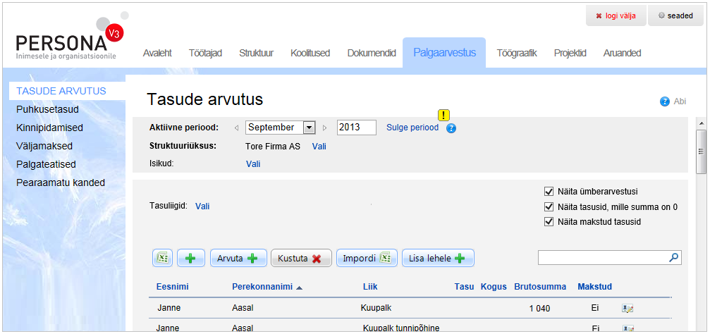Toggle Näita tasusid, mille summa on 0
The height and width of the screenshot is (334, 710).
(x=549, y=206)
